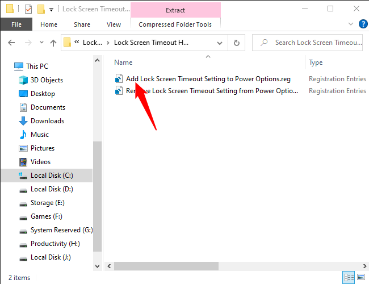This screenshot has width=369, height=284.
Task: Click the Back navigation arrow
Action: coord(12,43)
